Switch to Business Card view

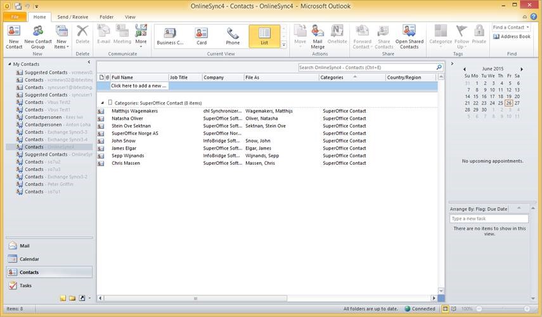(170, 37)
